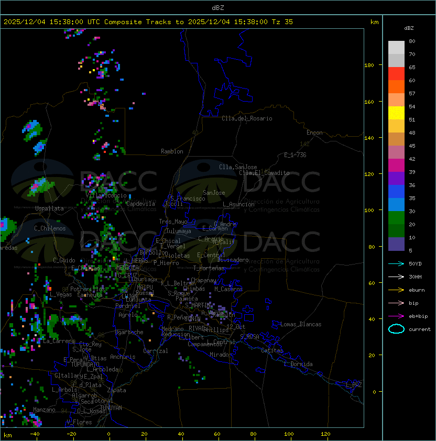Screen dimensions: 436x441
Task: Click the 'TUNUYAN' label on map
Action: tap(111, 408)
